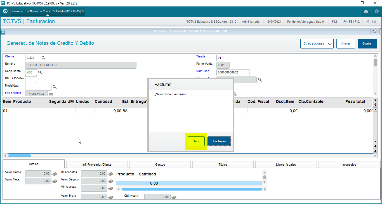This screenshot has height=204, width=382.
Task: Expand the Otras acciones dropdown
Action: [317, 43]
